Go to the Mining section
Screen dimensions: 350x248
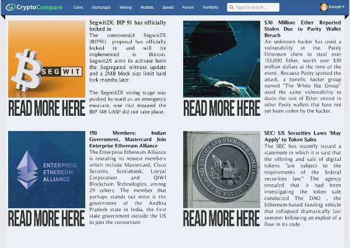tap(125, 8)
